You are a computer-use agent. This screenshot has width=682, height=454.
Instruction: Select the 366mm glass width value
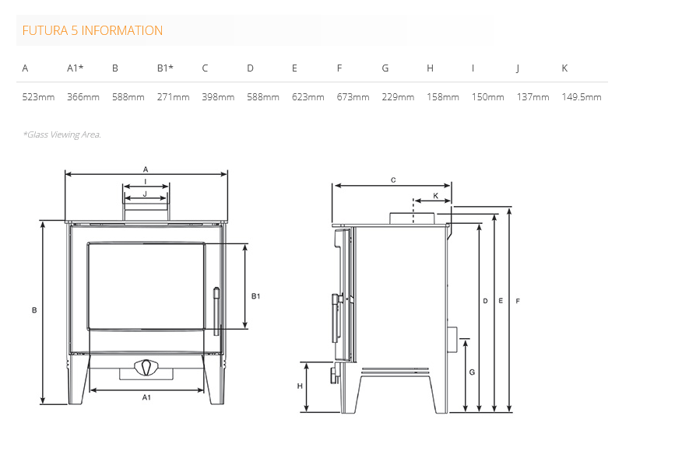click(x=83, y=97)
